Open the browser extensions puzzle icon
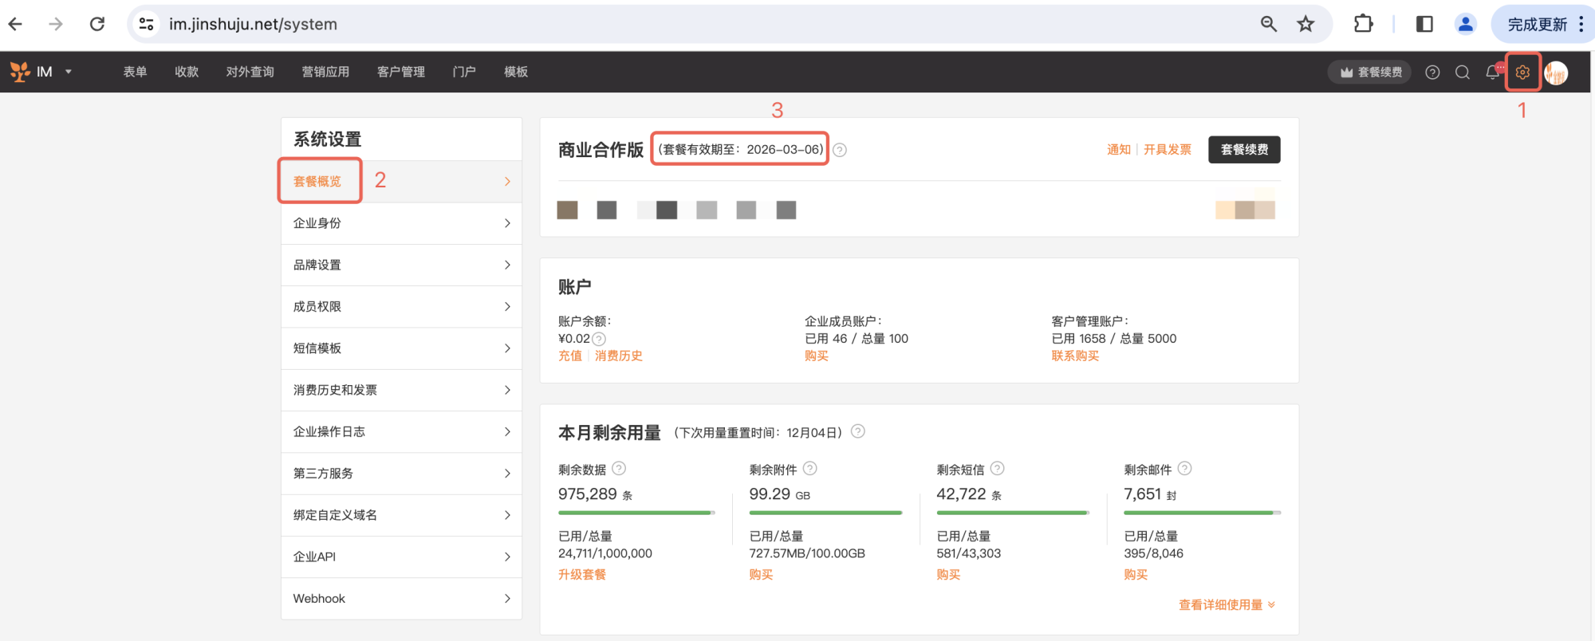The width and height of the screenshot is (1595, 641). [x=1364, y=24]
